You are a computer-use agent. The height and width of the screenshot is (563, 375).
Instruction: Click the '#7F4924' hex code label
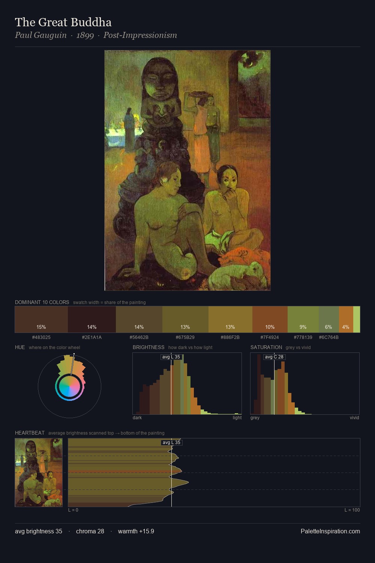pos(270,337)
